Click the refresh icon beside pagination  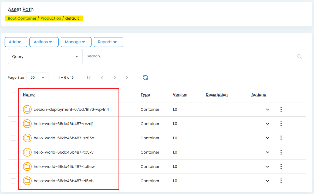coord(146,78)
